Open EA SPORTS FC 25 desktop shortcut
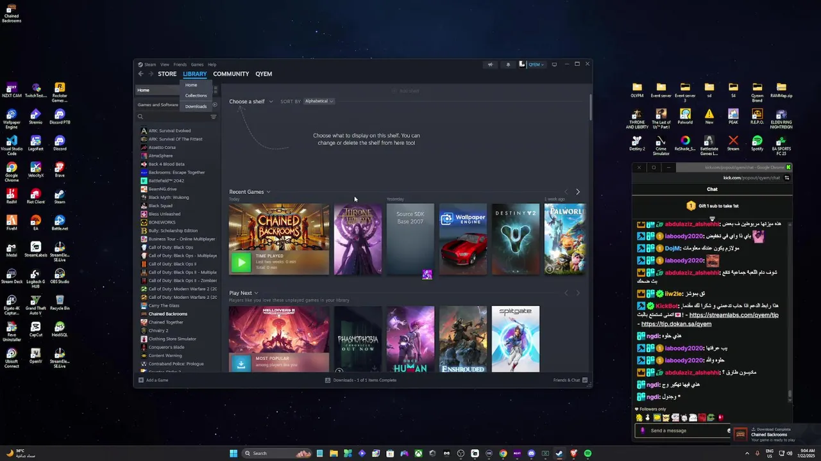 point(781,145)
